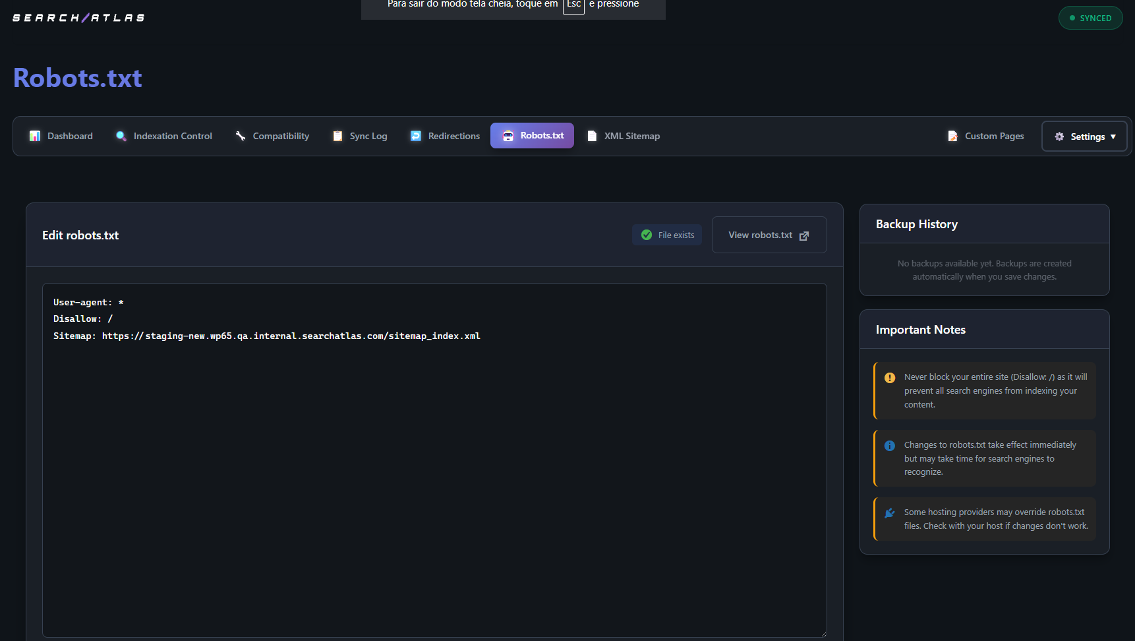Open the Robots.txt tab
Image resolution: width=1135 pixels, height=641 pixels.
point(532,136)
